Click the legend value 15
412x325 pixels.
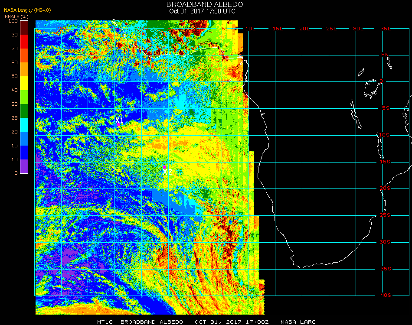pyautogui.click(x=14, y=146)
